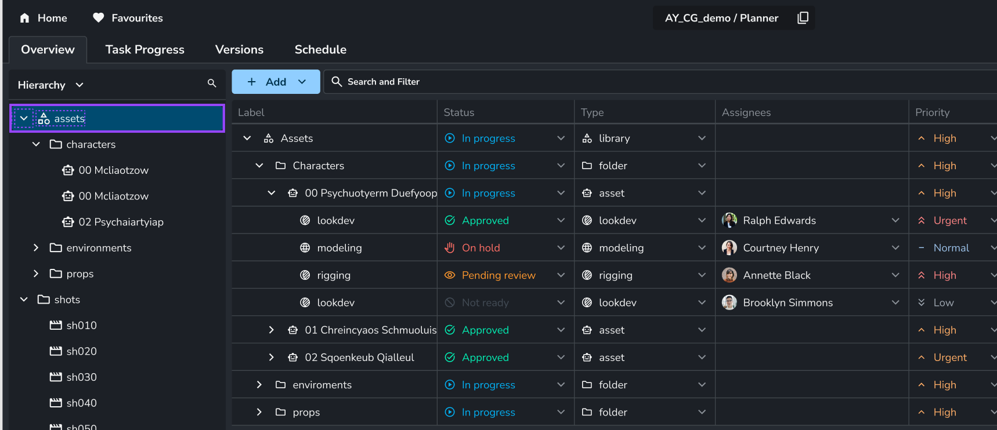Click the Home house icon
Viewport: 997px width, 430px height.
24,18
